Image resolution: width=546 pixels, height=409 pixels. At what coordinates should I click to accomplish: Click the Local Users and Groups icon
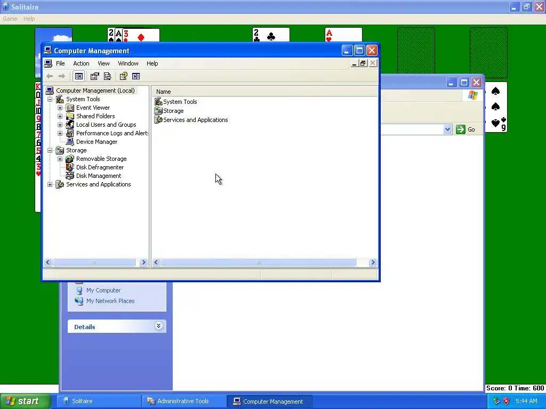[70, 125]
